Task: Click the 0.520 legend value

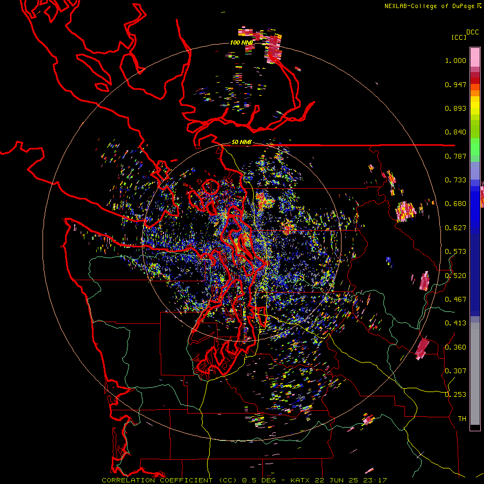Action: click(455, 276)
